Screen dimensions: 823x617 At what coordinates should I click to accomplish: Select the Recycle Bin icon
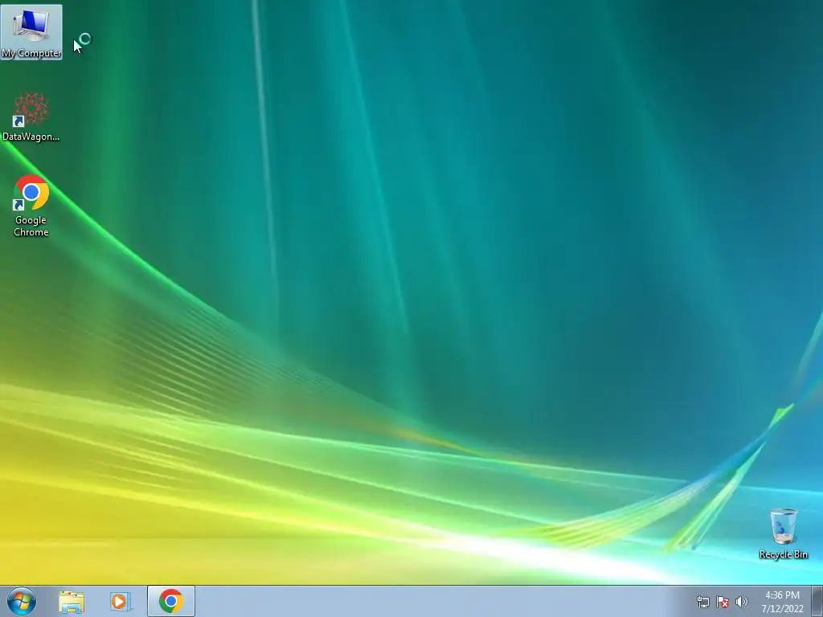[x=783, y=533]
